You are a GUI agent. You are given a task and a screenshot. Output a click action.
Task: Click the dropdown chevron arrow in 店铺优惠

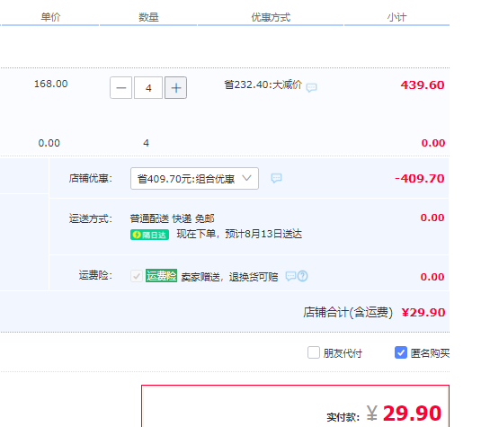246,178
